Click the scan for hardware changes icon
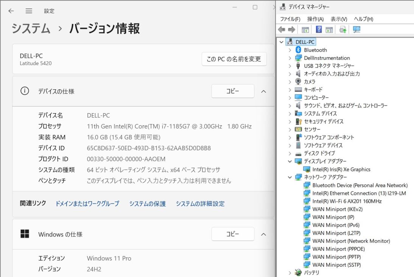The image size is (414, 277). click(x=356, y=30)
